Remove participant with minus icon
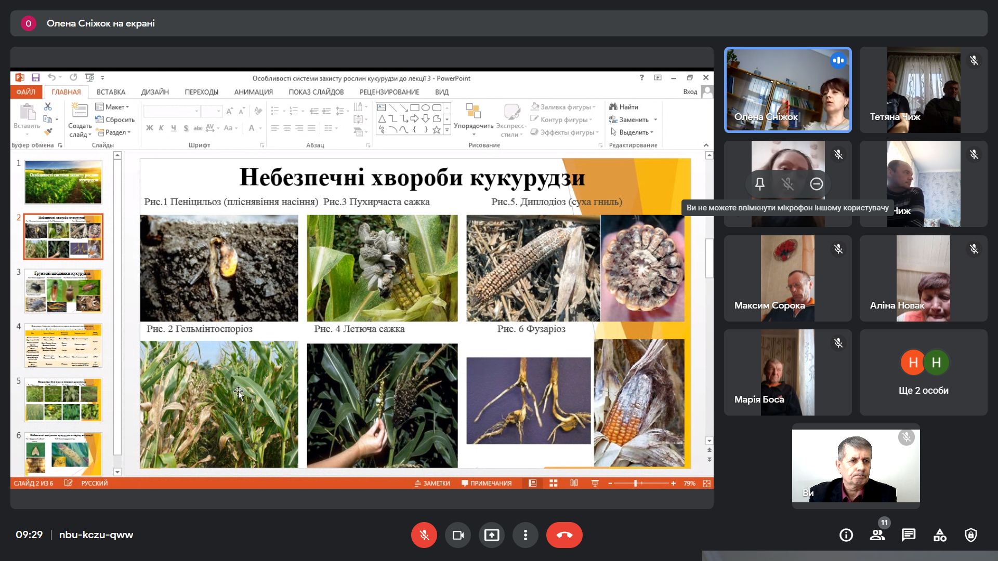This screenshot has width=998, height=561. (x=816, y=184)
